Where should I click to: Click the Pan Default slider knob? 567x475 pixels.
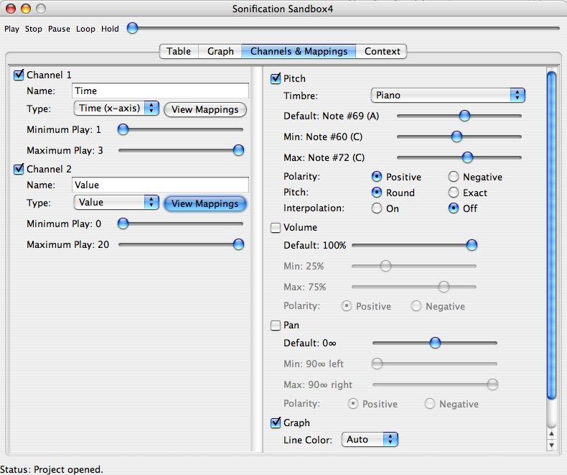point(436,343)
